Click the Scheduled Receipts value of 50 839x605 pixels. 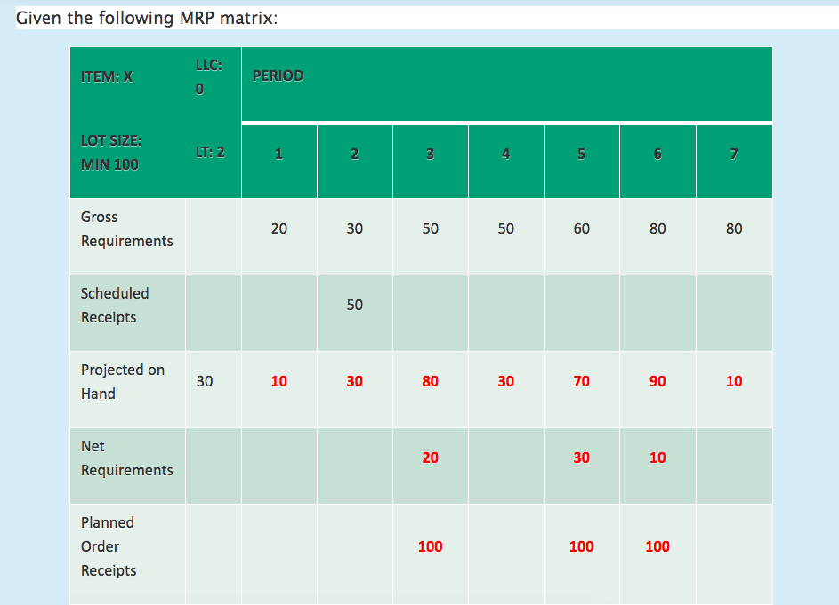354,305
